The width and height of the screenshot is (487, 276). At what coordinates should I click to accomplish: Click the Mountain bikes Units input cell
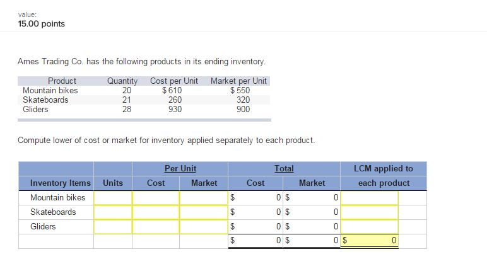[x=113, y=198]
